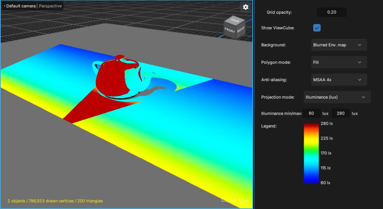
Task: Open the Polygon mode dropdown
Action: (339, 62)
